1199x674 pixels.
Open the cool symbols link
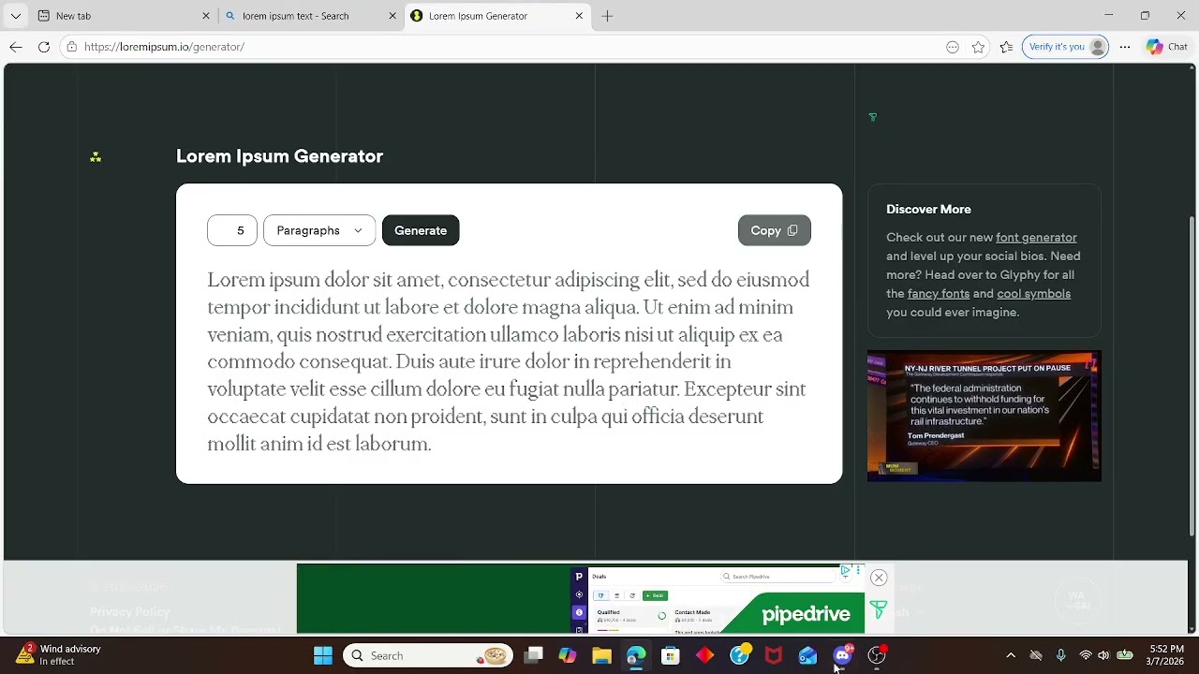(1033, 294)
